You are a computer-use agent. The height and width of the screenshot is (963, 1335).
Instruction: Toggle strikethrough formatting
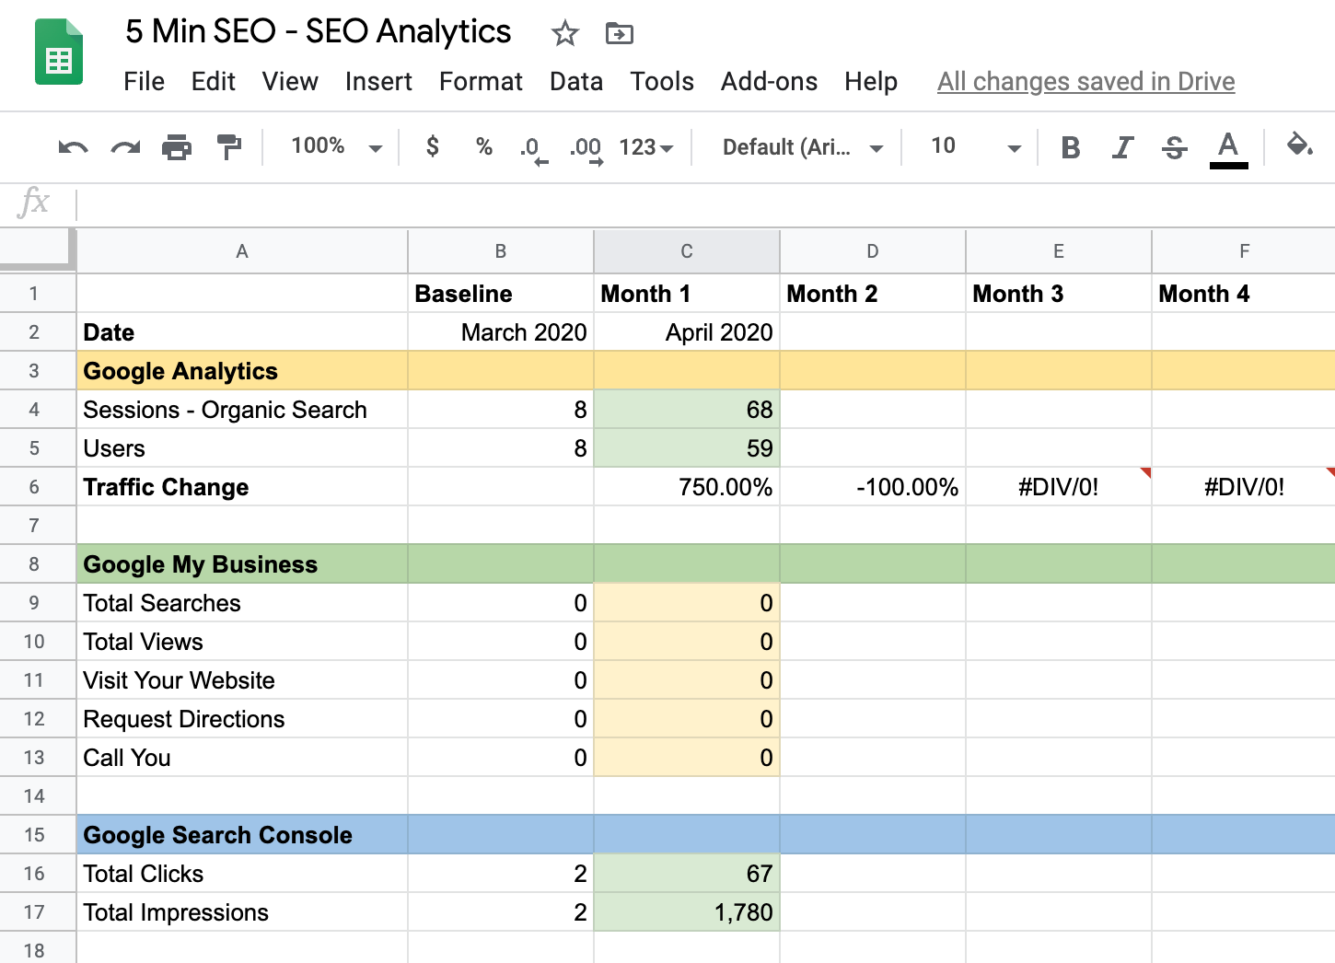pos(1175,147)
